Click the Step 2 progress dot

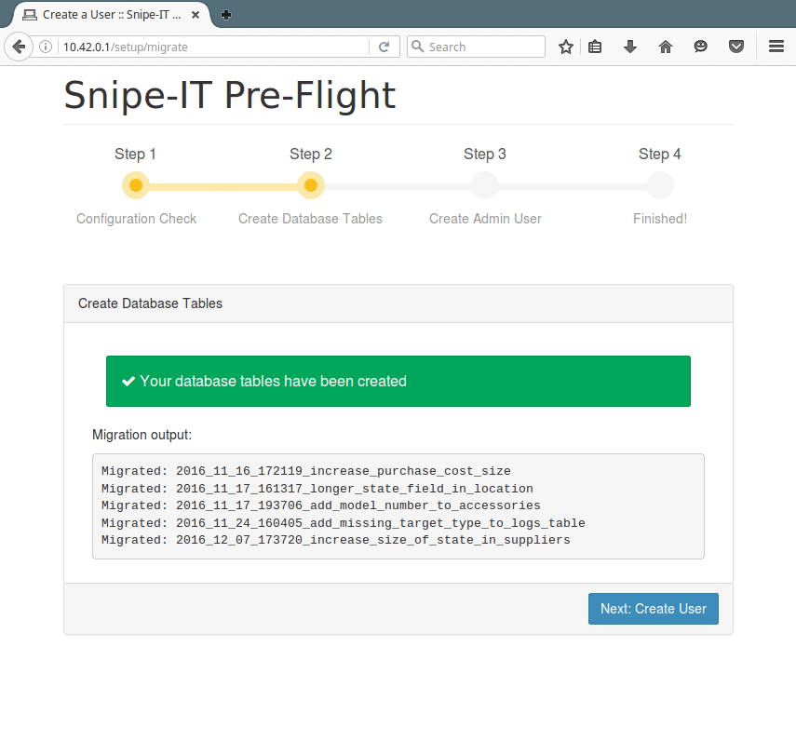[311, 185]
